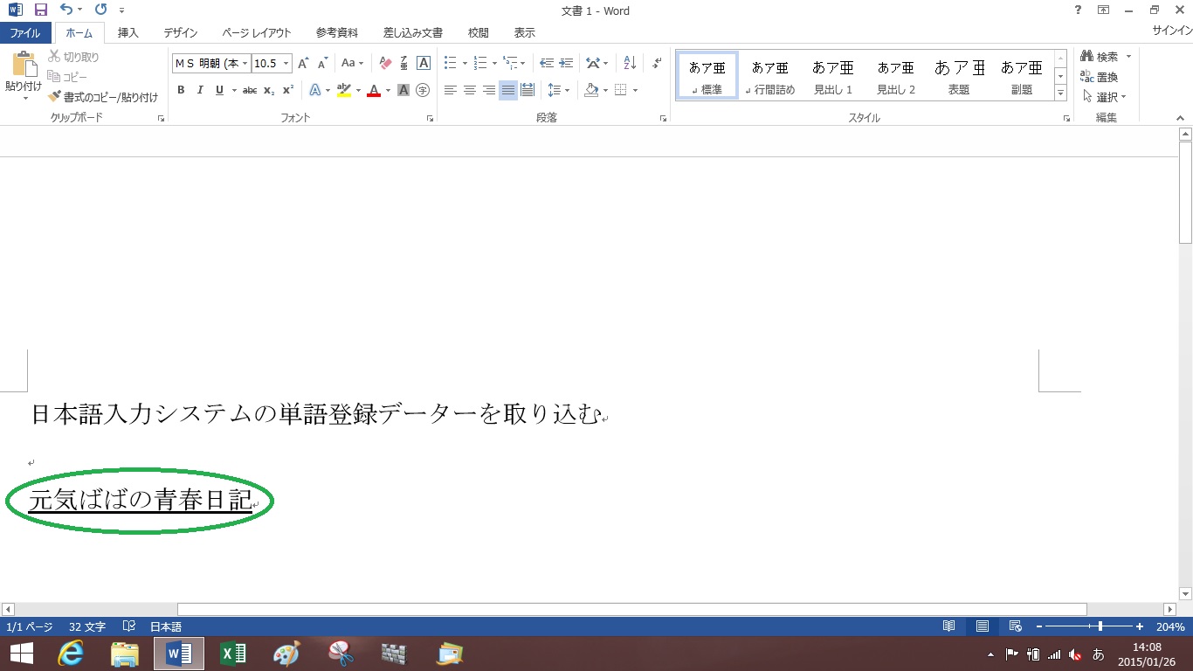The image size is (1193, 671).
Task: Click the font color red A swatch
Action: pos(374,90)
